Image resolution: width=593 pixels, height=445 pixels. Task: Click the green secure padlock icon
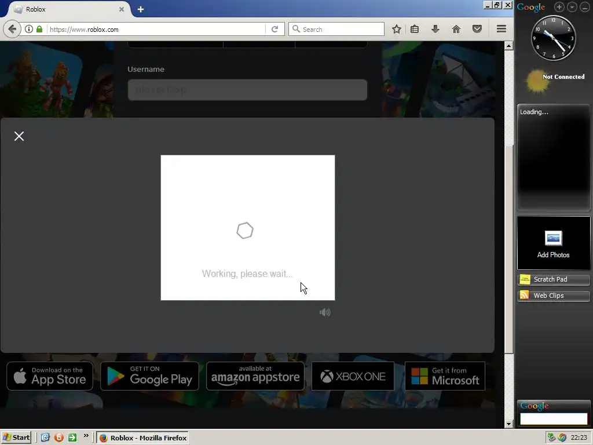39,29
